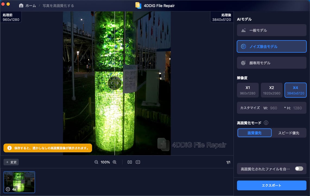Choose X2 resolution 1920x2560
Screen dimensions: 310x196
point(271,90)
